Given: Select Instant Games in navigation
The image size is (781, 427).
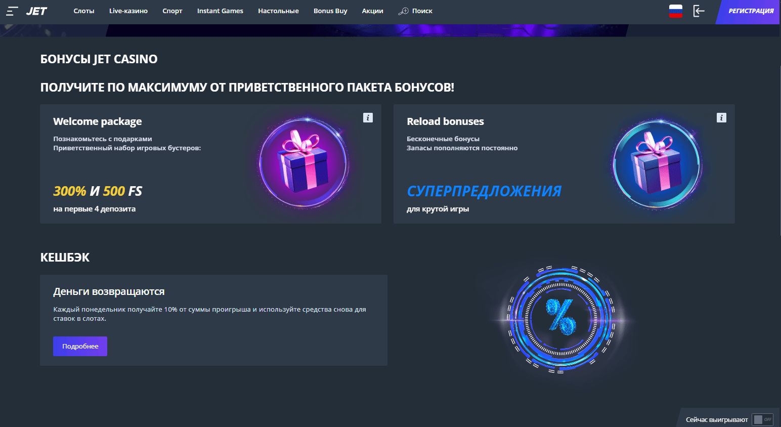Looking at the screenshot, I should [220, 11].
